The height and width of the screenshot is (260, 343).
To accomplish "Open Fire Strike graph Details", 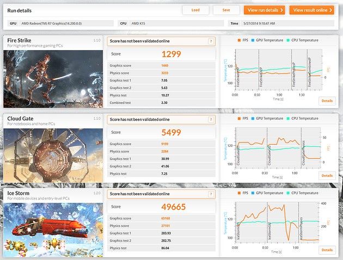I will [327, 101].
